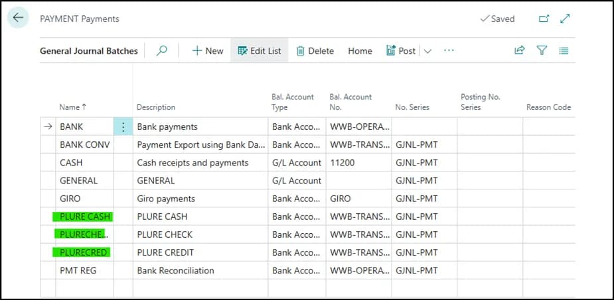Open search magnifier in the batches toolbar
The width and height of the screenshot is (614, 300).
click(162, 50)
